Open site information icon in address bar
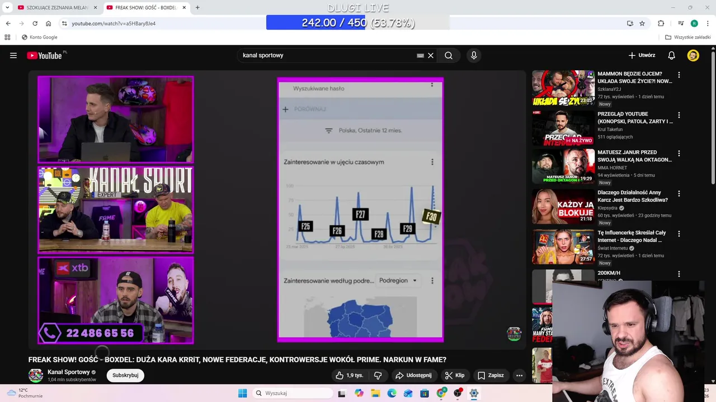The height and width of the screenshot is (402, 716). point(64,23)
